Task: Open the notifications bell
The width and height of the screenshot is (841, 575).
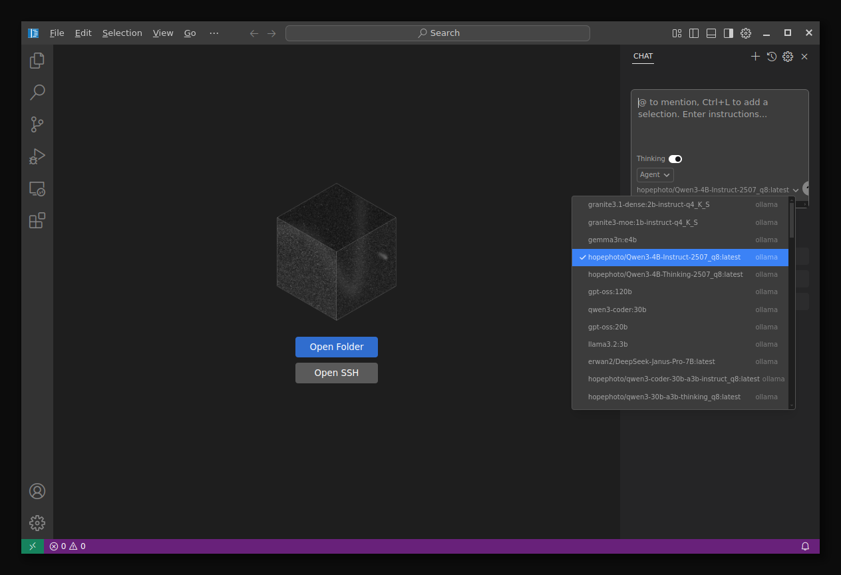Action: (805, 546)
